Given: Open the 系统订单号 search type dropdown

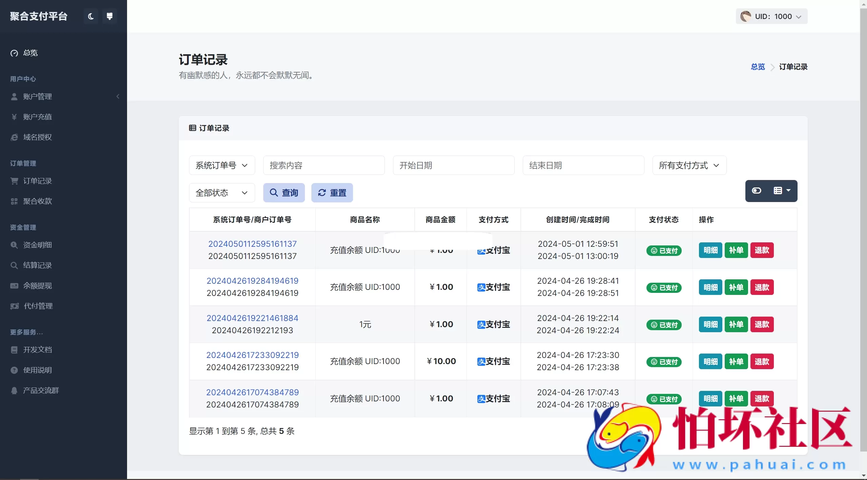Looking at the screenshot, I should point(222,165).
